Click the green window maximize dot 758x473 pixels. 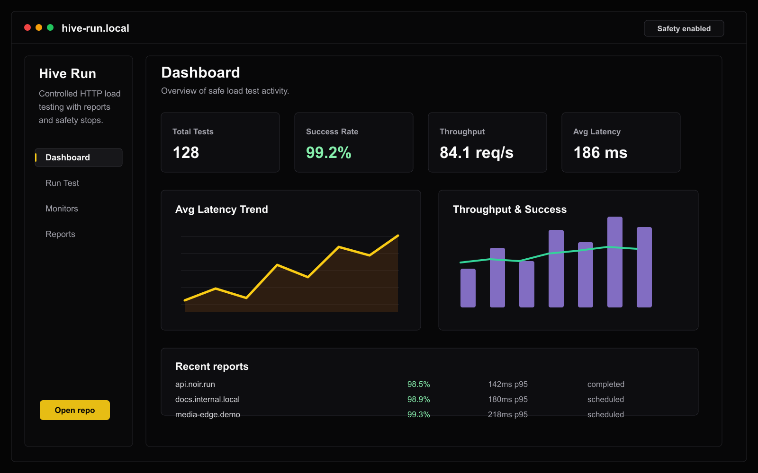50,27
